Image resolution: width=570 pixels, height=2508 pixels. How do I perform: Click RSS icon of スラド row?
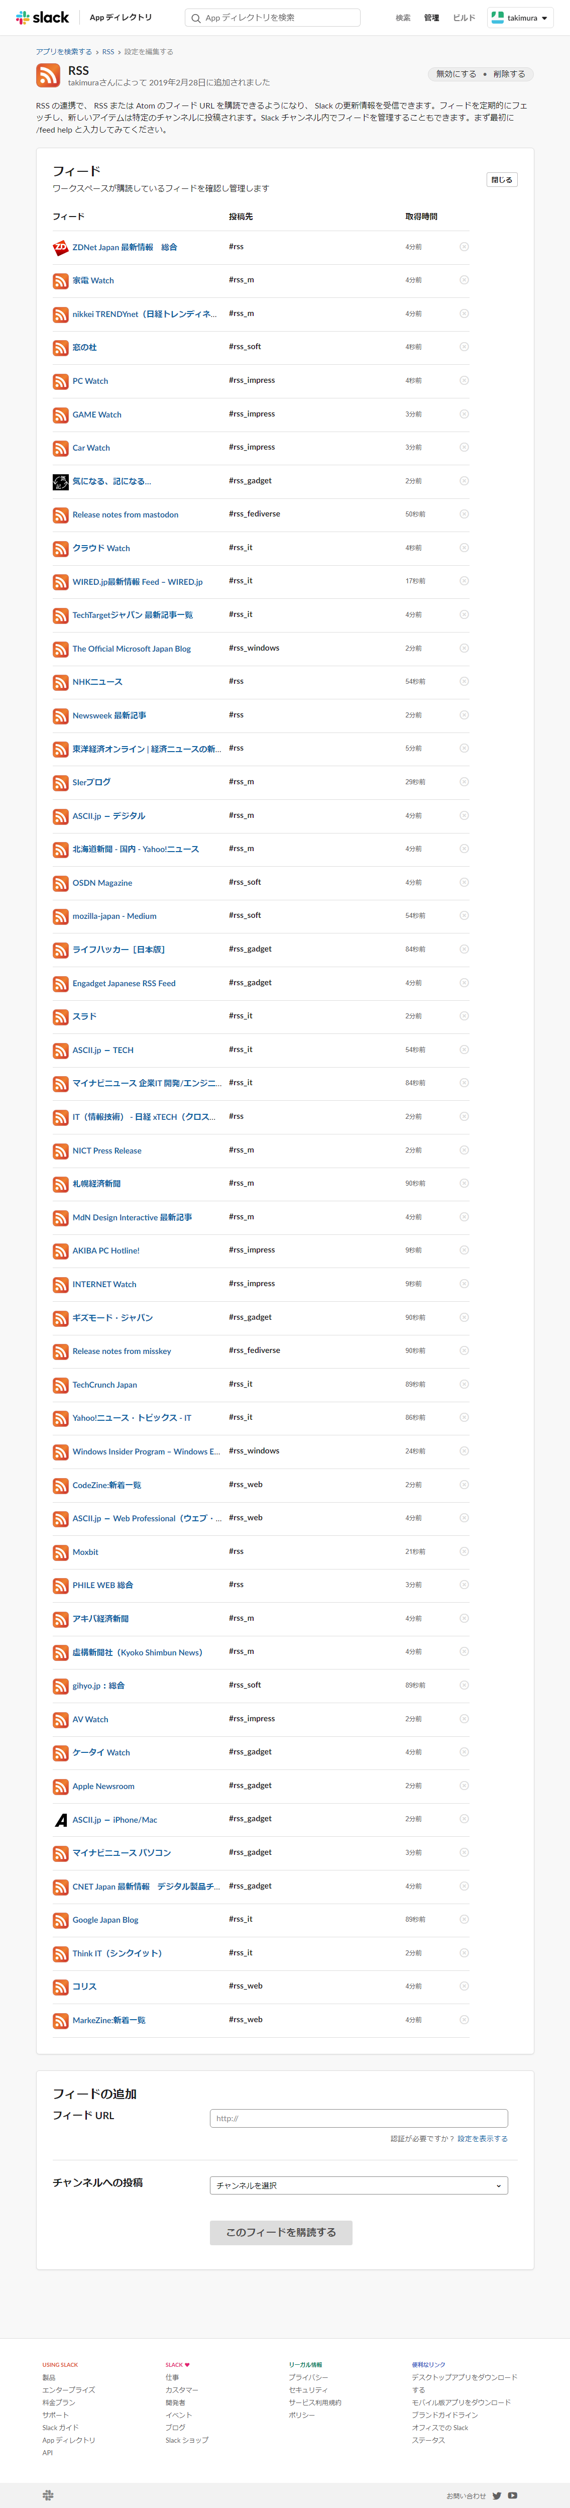point(60,1016)
